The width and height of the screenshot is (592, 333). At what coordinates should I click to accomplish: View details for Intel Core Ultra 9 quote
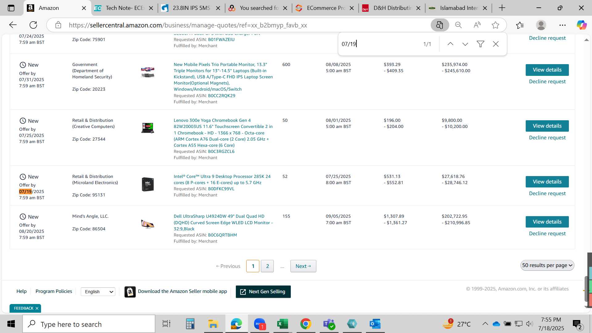click(547, 182)
